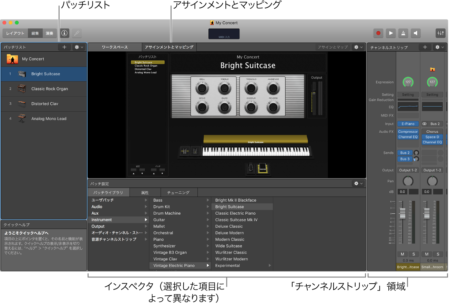The height and width of the screenshot is (306, 449).
Task: Click the REVERB knob on the workspace panel
Action: (273, 108)
